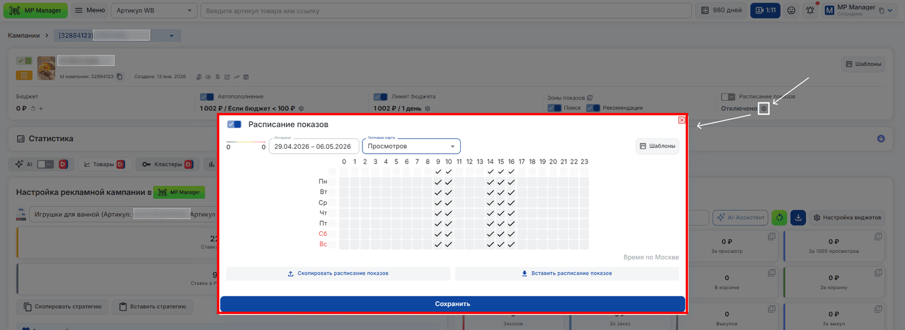This screenshot has height=330, width=905.
Task: Click the Интервал date range field
Action: pyautogui.click(x=314, y=146)
